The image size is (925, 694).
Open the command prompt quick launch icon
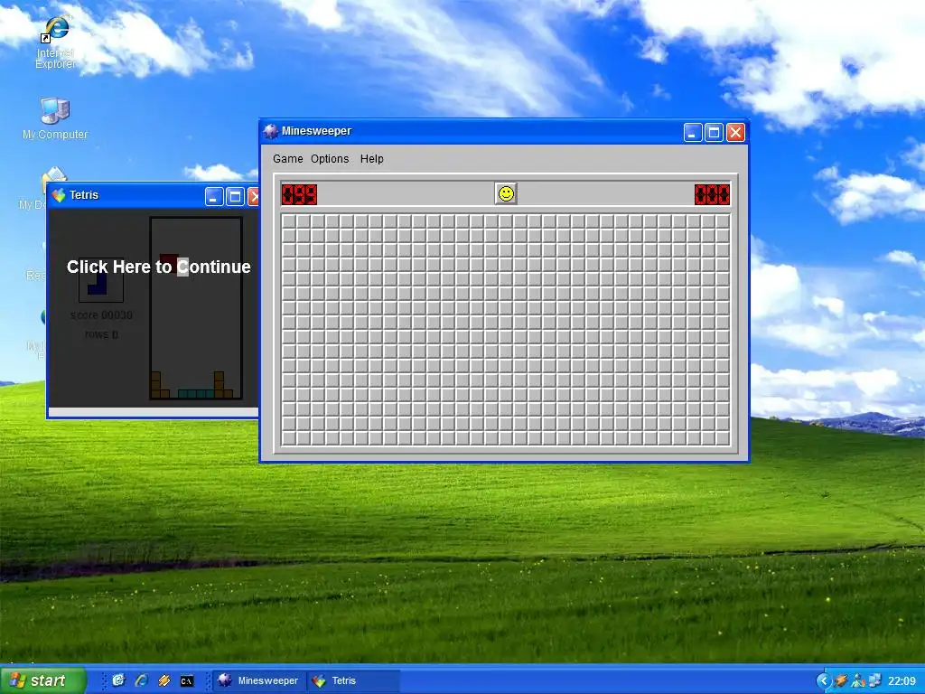pos(186,681)
